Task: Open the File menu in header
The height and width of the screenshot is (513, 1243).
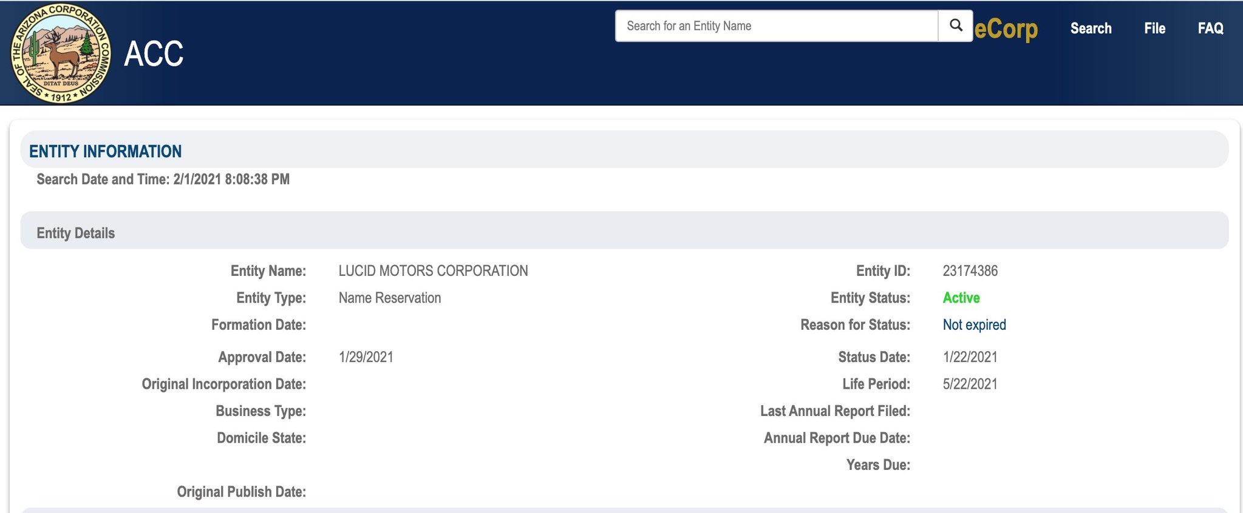Action: point(1154,29)
